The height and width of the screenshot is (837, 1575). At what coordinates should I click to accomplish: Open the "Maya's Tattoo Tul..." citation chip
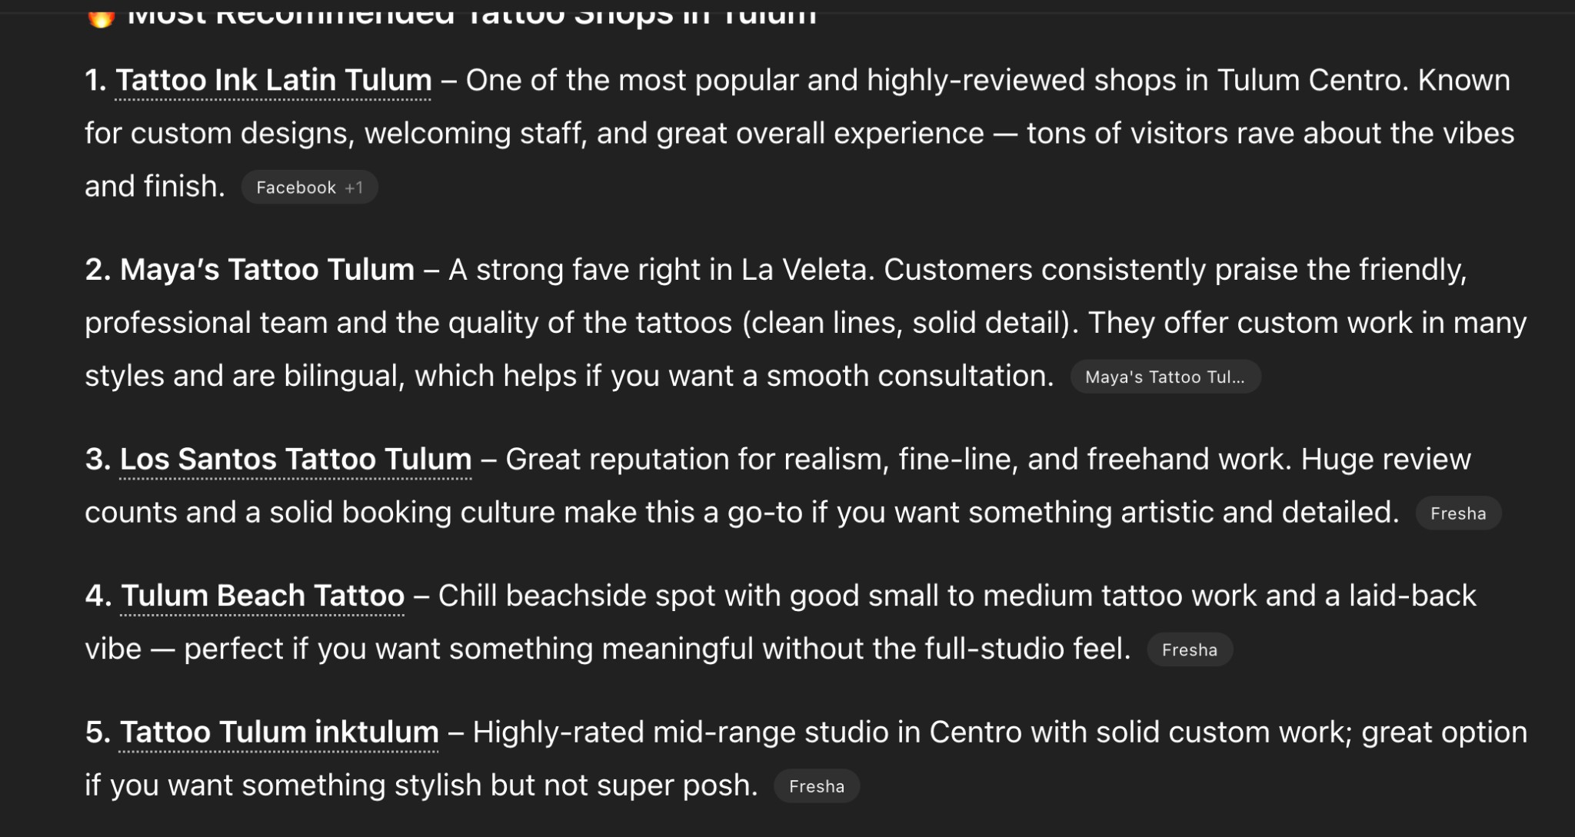[x=1166, y=377]
